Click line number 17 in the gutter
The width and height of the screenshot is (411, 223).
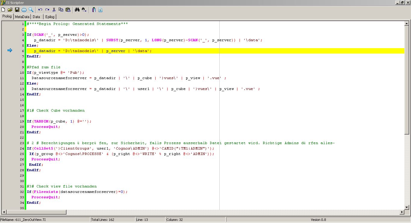click(x=22, y=110)
